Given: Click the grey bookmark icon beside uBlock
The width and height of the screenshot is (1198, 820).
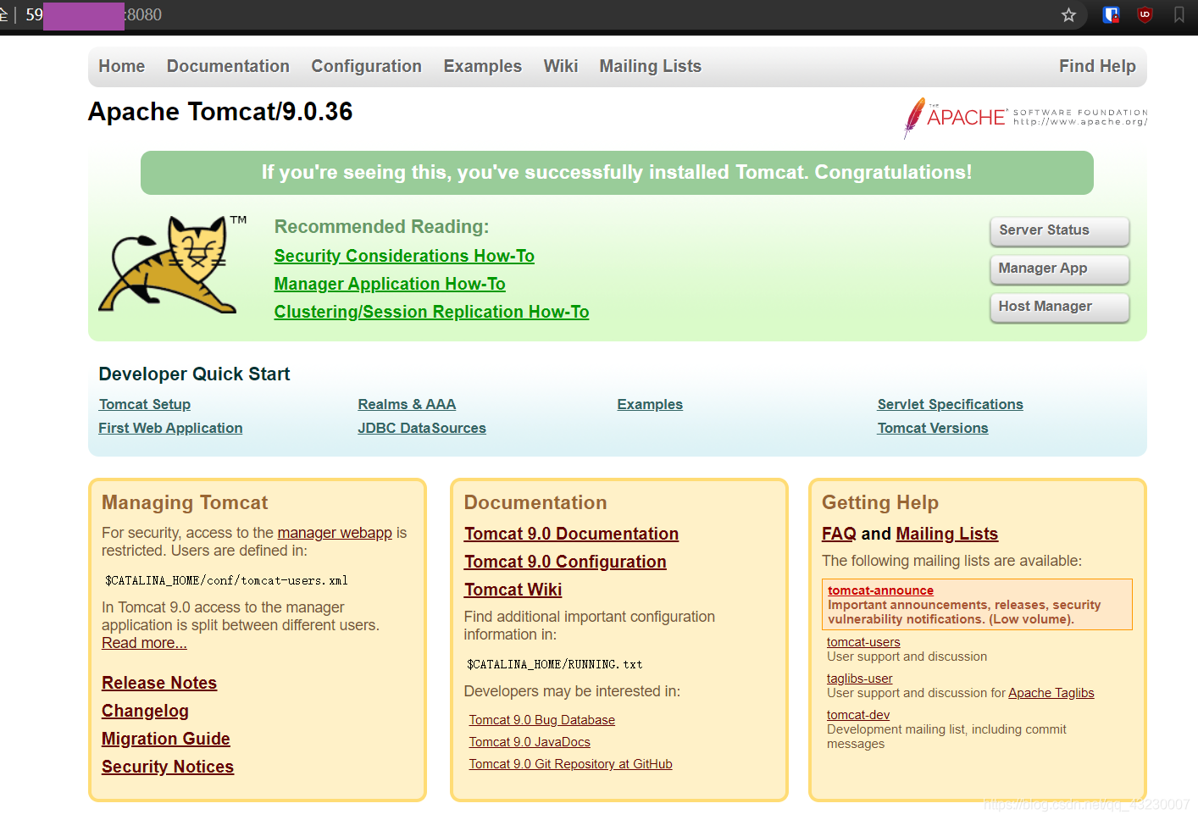Looking at the screenshot, I should 1179,14.
